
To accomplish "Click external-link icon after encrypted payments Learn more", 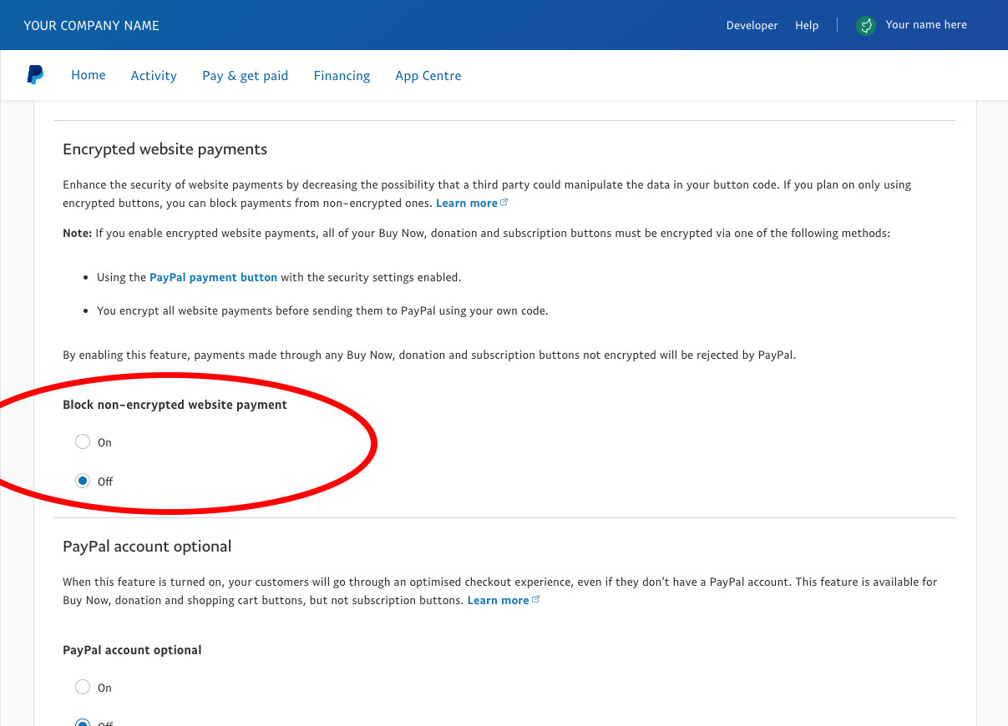I will (504, 203).
